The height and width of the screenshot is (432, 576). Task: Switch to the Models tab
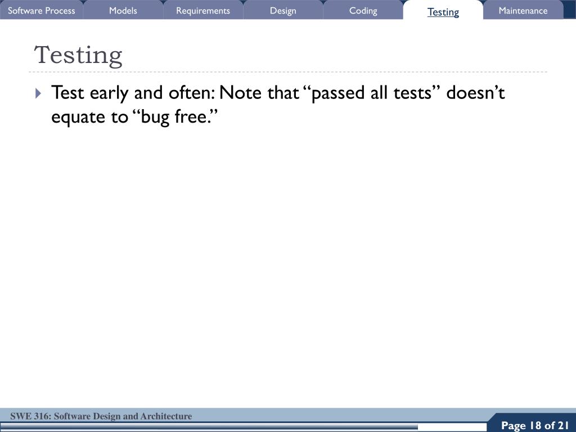123,10
